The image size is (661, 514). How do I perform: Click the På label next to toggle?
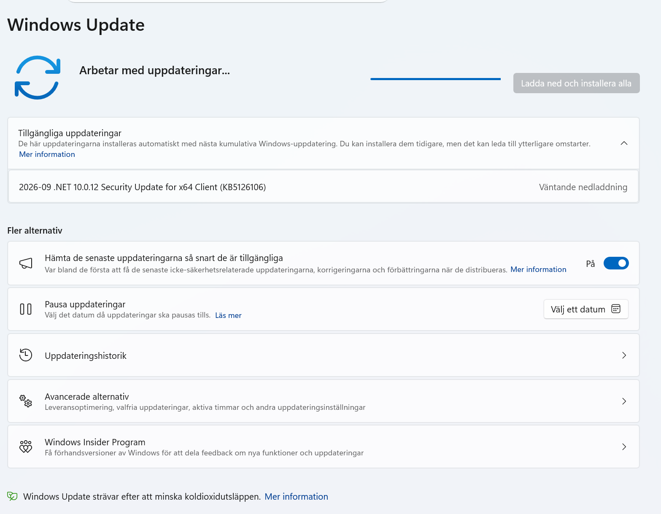(590, 264)
